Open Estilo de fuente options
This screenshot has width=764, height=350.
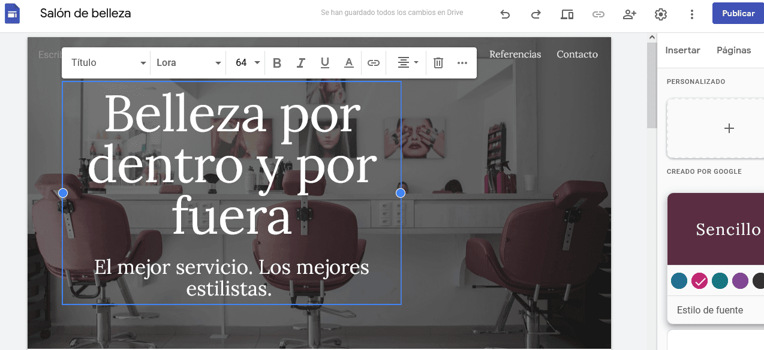[710, 310]
